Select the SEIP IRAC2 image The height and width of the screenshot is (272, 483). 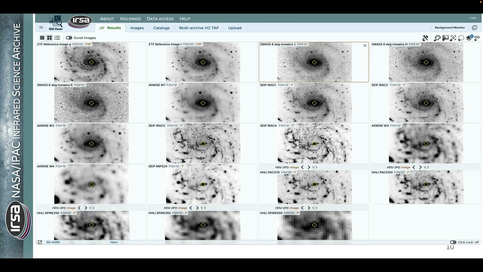point(426,103)
